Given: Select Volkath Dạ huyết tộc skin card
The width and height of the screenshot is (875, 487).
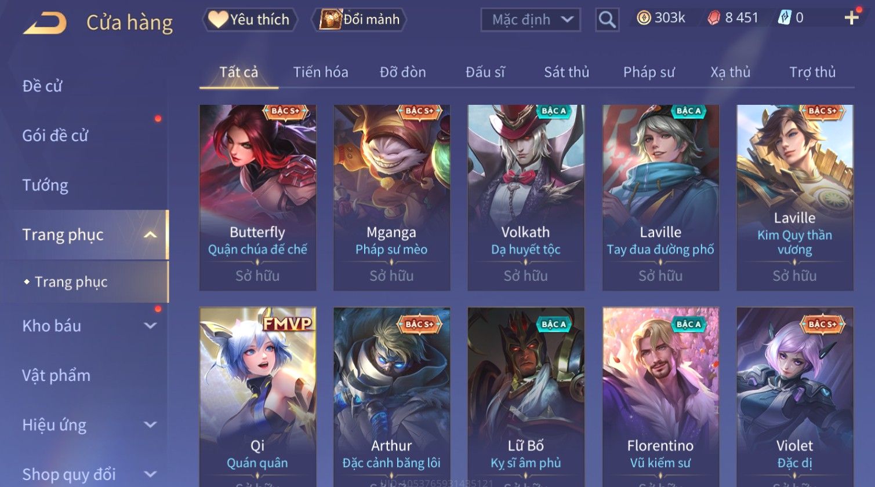Looking at the screenshot, I should pyautogui.click(x=526, y=197).
